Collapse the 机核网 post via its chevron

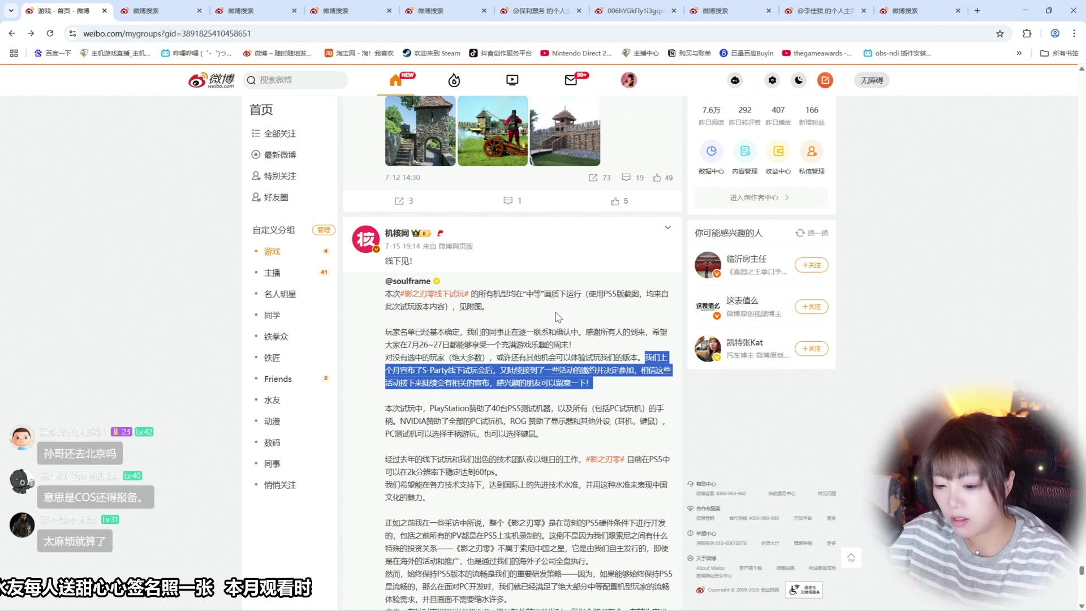(x=667, y=227)
